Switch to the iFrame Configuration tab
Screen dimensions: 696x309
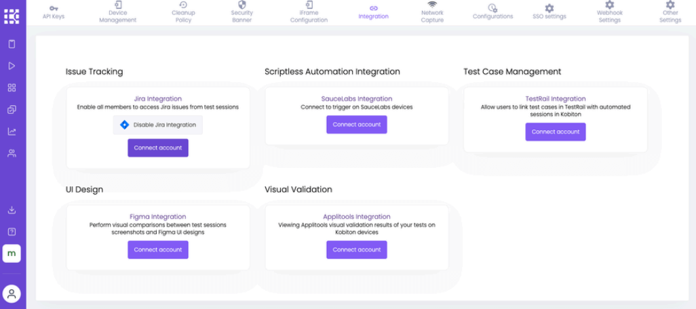309,16
